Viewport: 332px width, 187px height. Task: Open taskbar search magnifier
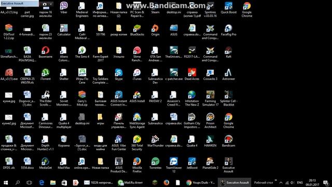pyautogui.click(x=18, y=182)
